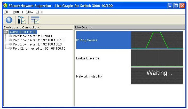Click the Port 5 status bullet icon
This screenshot has width=188, height=109.
point(10,40)
